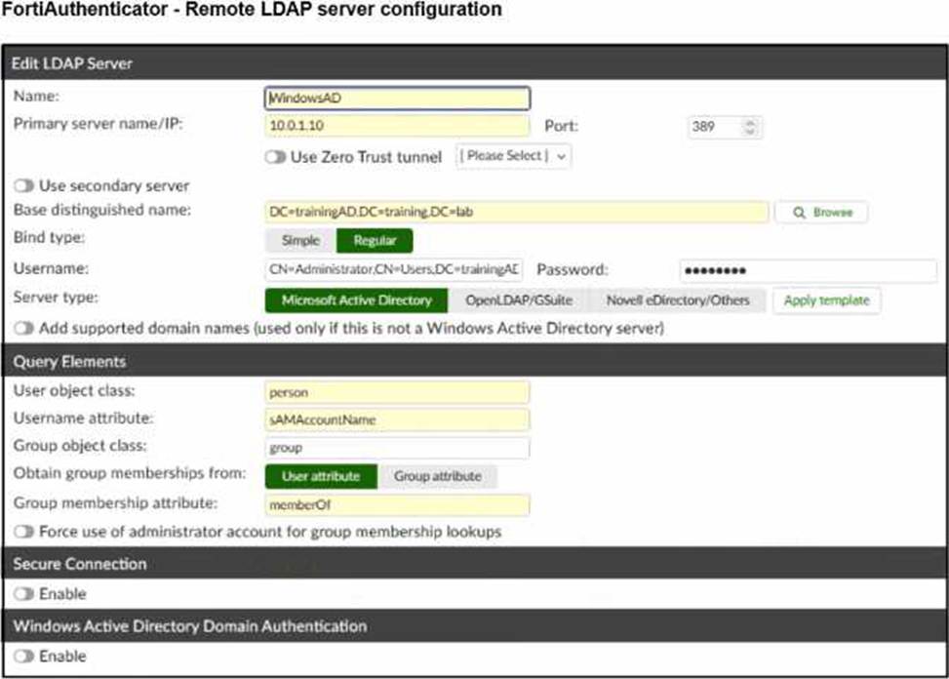Click the Password input field
Image resolution: width=949 pixels, height=679 pixels.
807,270
